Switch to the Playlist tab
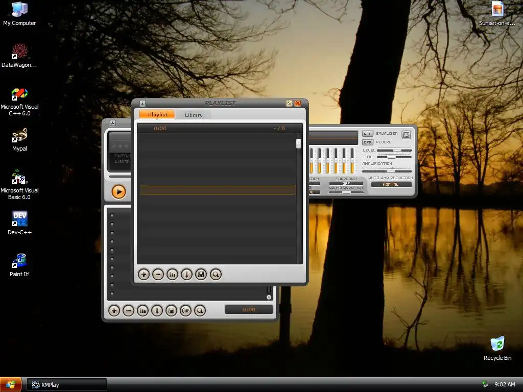 tap(157, 114)
